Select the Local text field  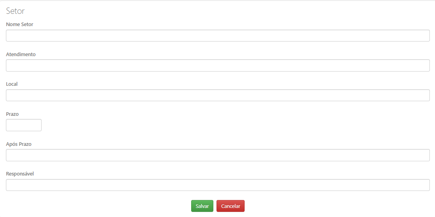tap(218, 95)
